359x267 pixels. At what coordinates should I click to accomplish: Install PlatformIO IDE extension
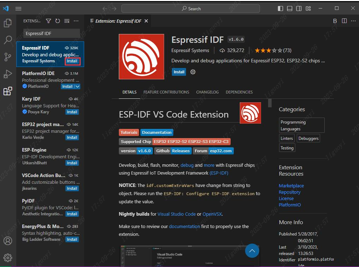click(68, 86)
